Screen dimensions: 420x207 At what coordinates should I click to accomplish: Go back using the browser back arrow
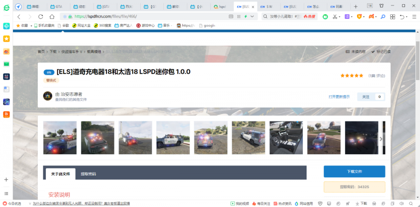pos(19,17)
